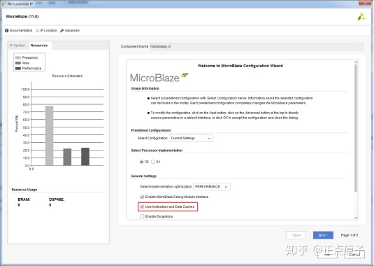Open Advanced settings wrench icon
Screen dimensions: 374x266
[62, 31]
